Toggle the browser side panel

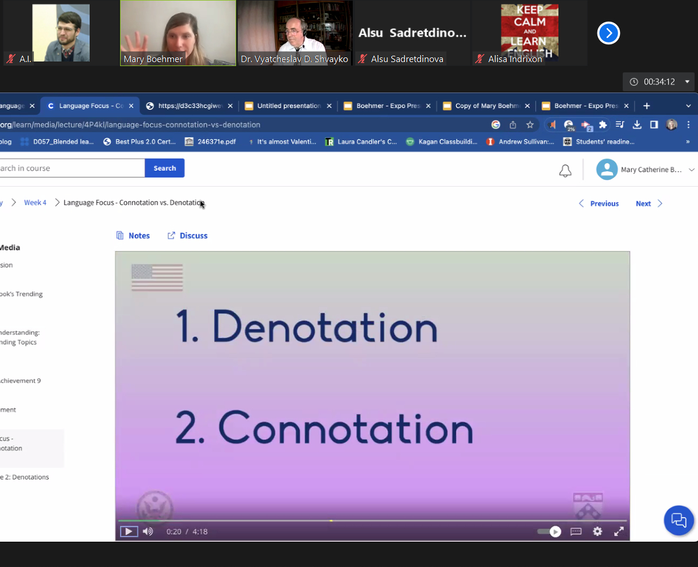click(x=654, y=125)
